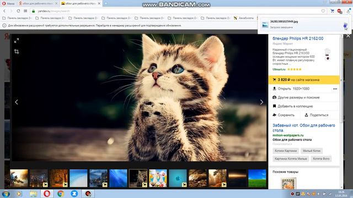Select the Apple logo wallpaper thumbnail

tap(178, 178)
